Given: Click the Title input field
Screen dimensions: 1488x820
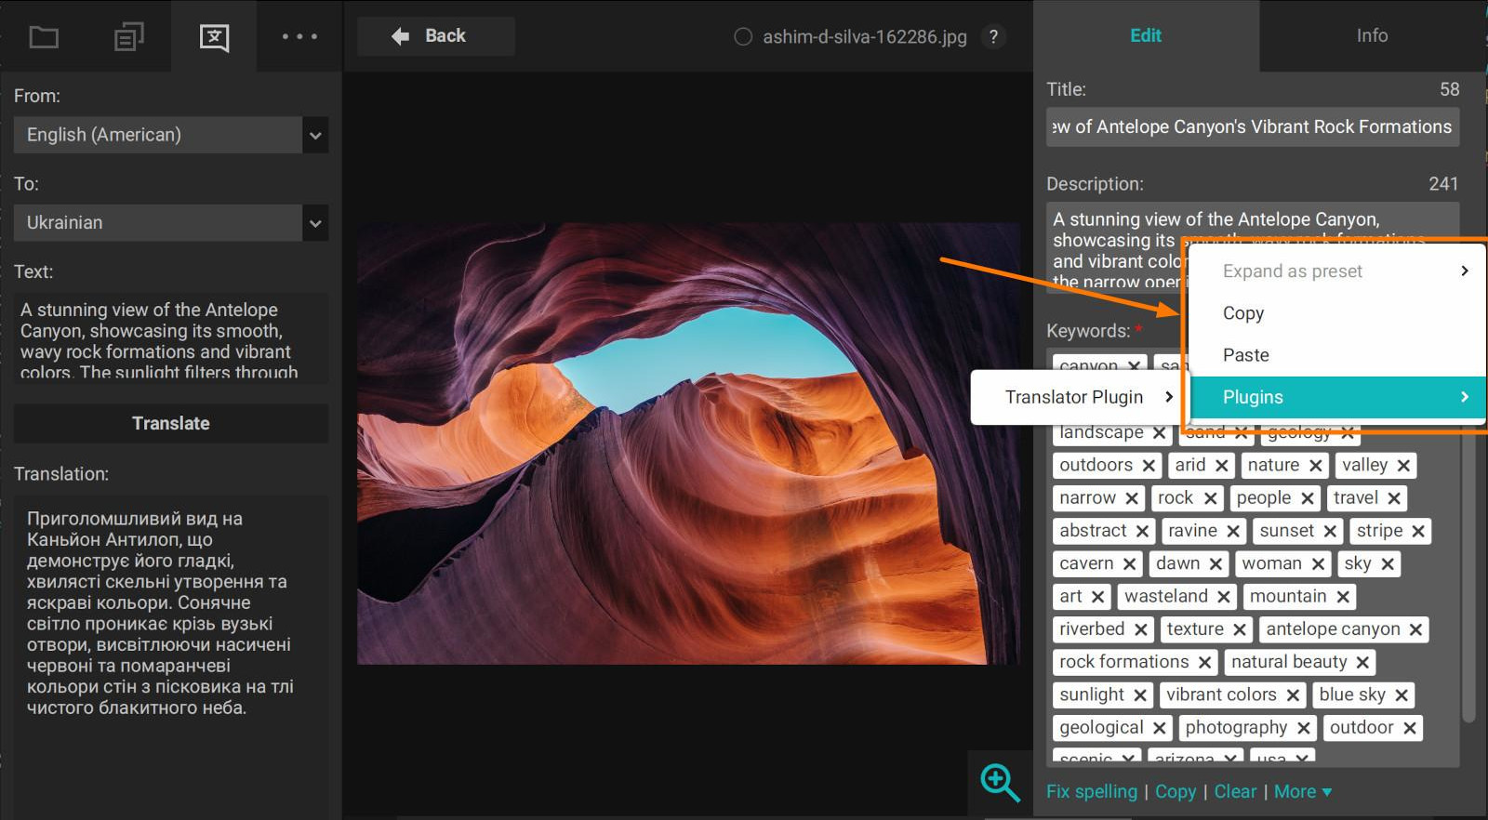Looking at the screenshot, I should pyautogui.click(x=1253, y=126).
